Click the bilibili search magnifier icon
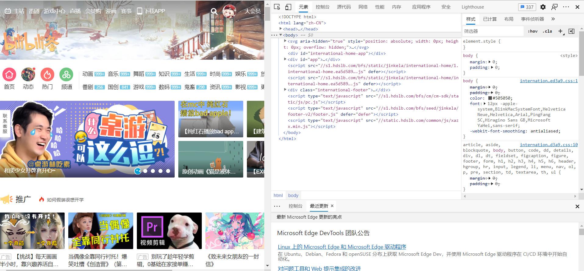Image resolution: width=584 pixels, height=271 pixels. coord(214,11)
